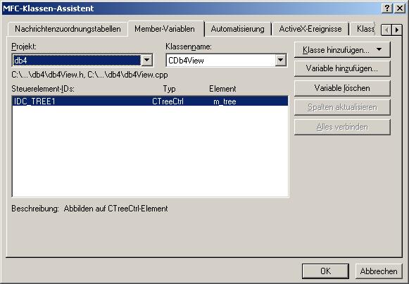Image resolution: width=409 pixels, height=284 pixels.
Task: Open the Projekt dropdown arrow
Action: coord(147,61)
